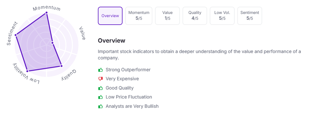Click the Very Expensive indicator text
Screen dimensions: 312x113
(x=122, y=79)
